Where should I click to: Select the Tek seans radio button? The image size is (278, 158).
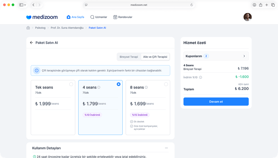tap(71, 84)
